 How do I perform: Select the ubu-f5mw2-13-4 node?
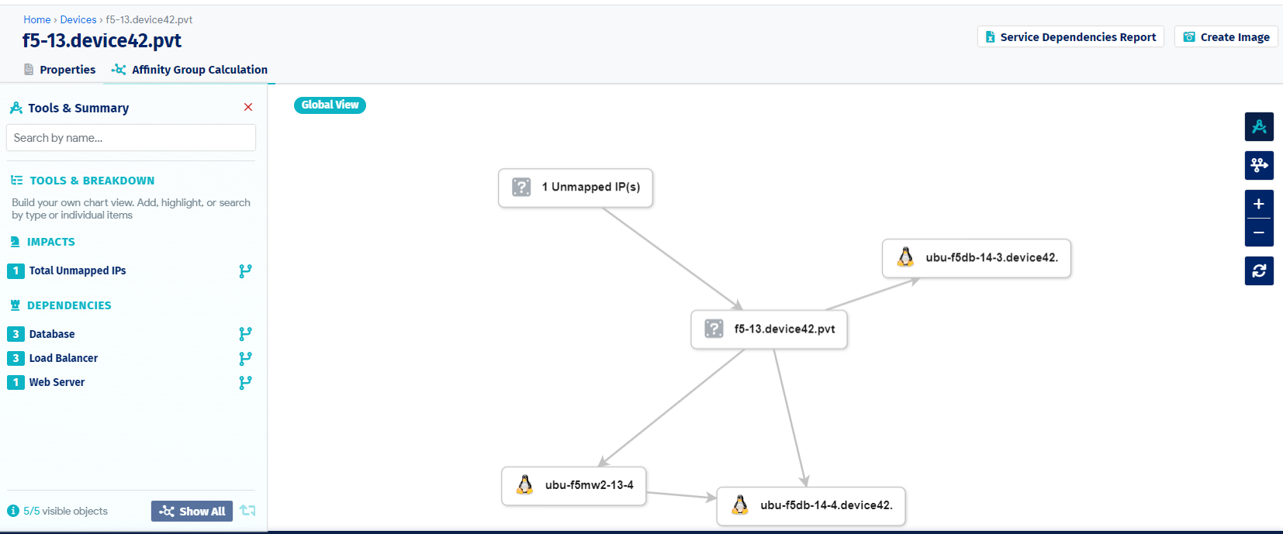[574, 486]
